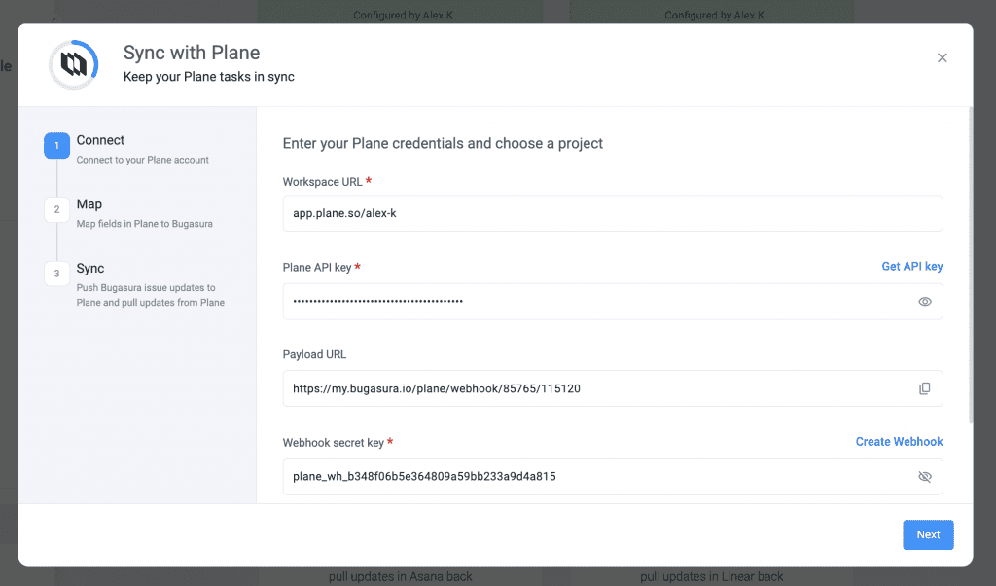The width and height of the screenshot is (996, 586).
Task: Click the 'Enter your Plane credentials' heading
Action: 443,144
